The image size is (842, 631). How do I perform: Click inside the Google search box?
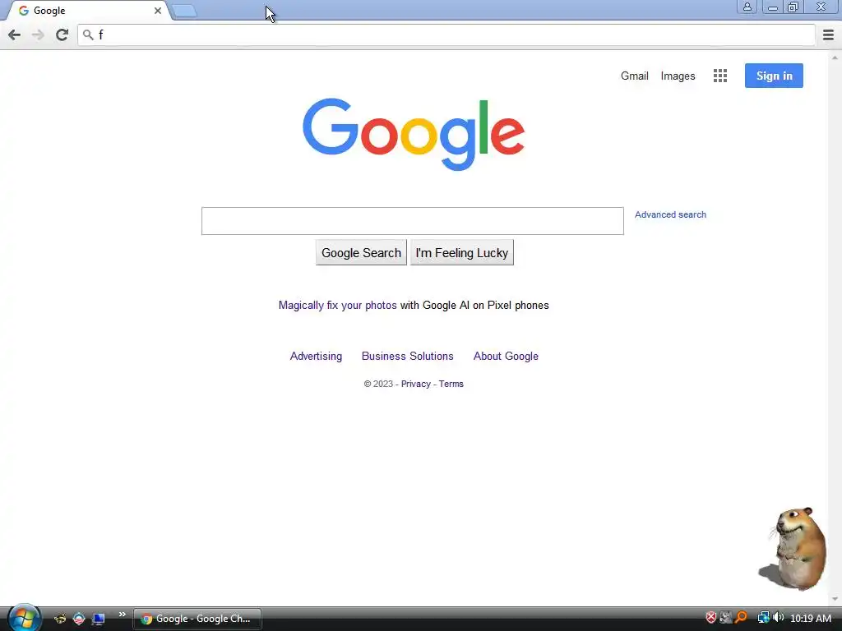(x=413, y=221)
